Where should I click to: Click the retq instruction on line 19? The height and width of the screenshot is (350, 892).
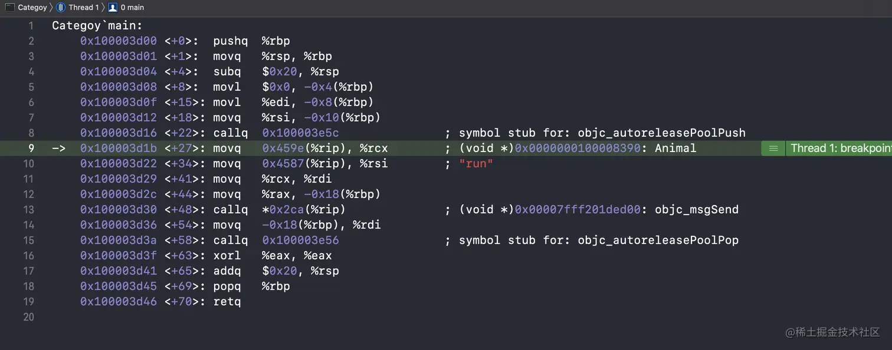(227, 302)
